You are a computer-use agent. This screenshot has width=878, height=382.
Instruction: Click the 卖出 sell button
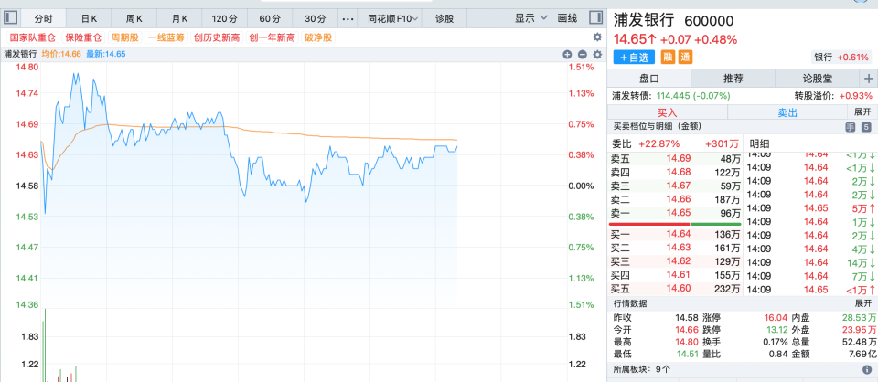tap(787, 112)
